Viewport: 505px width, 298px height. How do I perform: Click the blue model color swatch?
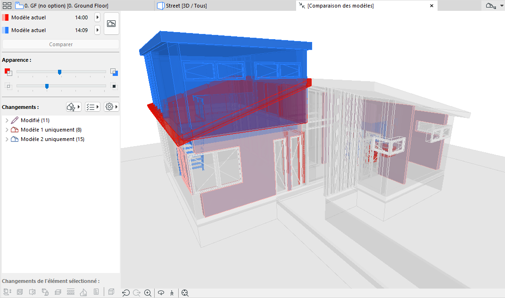[5, 30]
